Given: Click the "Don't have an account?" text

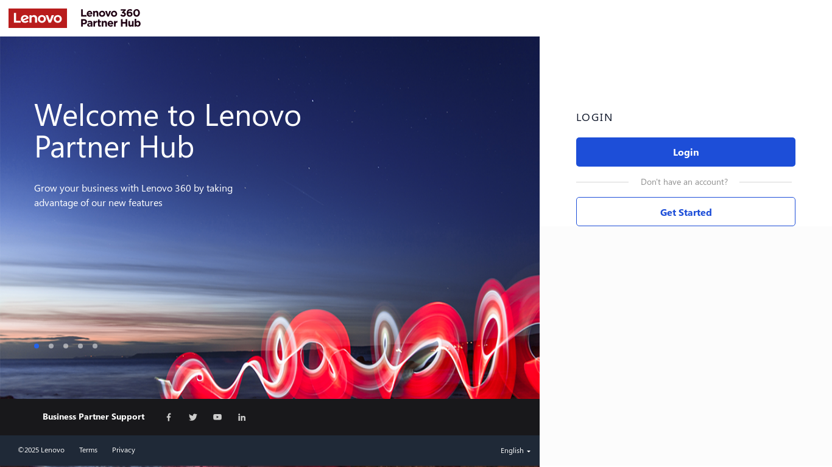Looking at the screenshot, I should coord(684,182).
